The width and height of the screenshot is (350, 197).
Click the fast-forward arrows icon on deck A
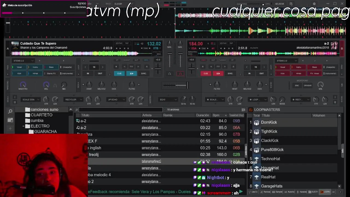pos(138,66)
